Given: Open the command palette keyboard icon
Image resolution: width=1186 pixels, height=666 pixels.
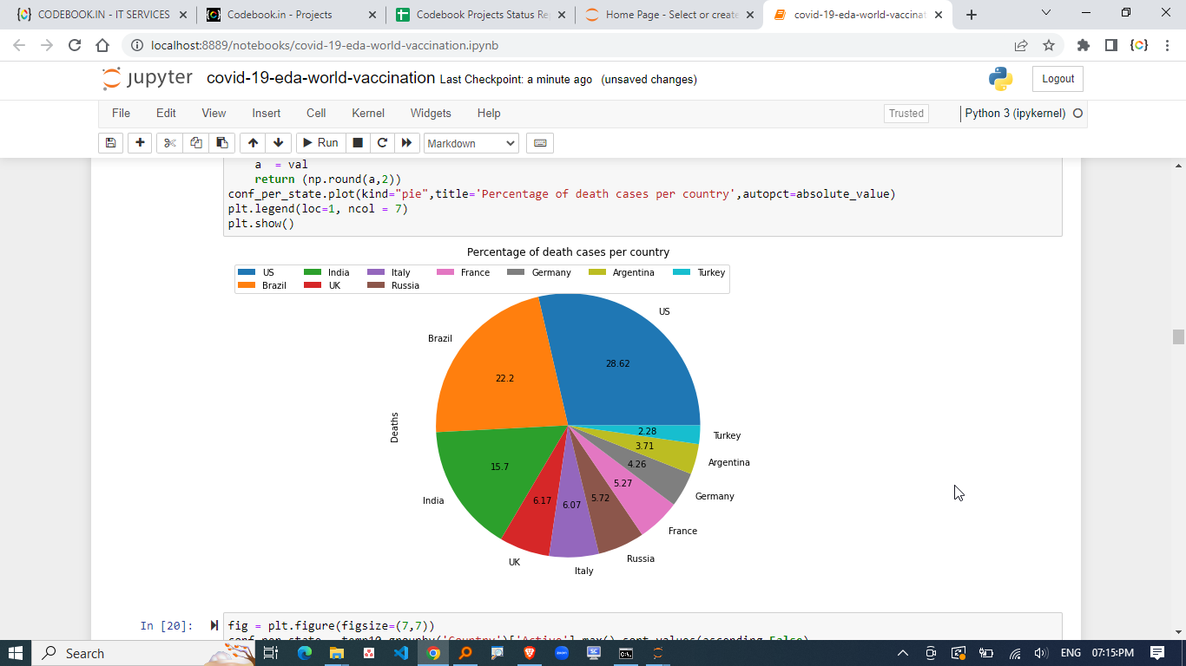Looking at the screenshot, I should [540, 143].
